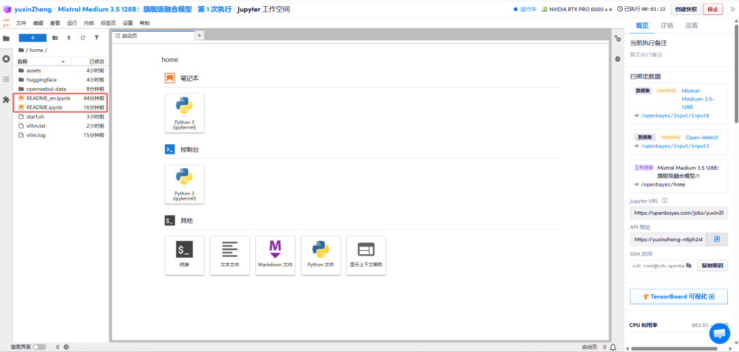The width and height of the screenshot is (739, 352).
Task: Open the 文件 menu
Action: pyautogui.click(x=21, y=23)
